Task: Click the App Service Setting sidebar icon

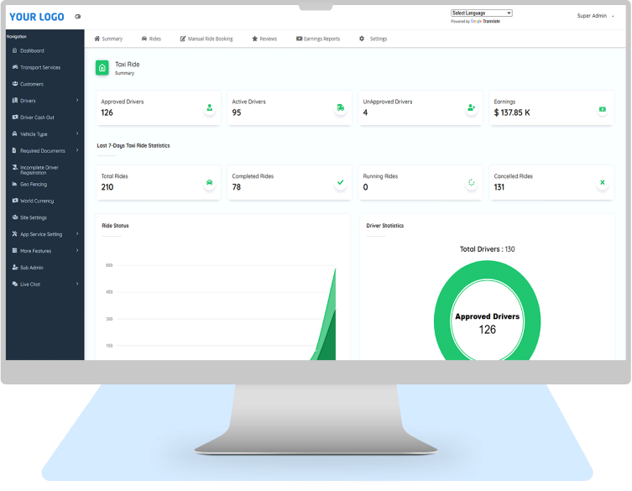Action: [x=15, y=234]
